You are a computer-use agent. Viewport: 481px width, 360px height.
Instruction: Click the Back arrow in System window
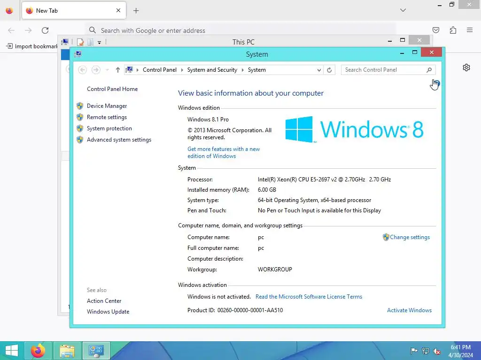(x=82, y=70)
